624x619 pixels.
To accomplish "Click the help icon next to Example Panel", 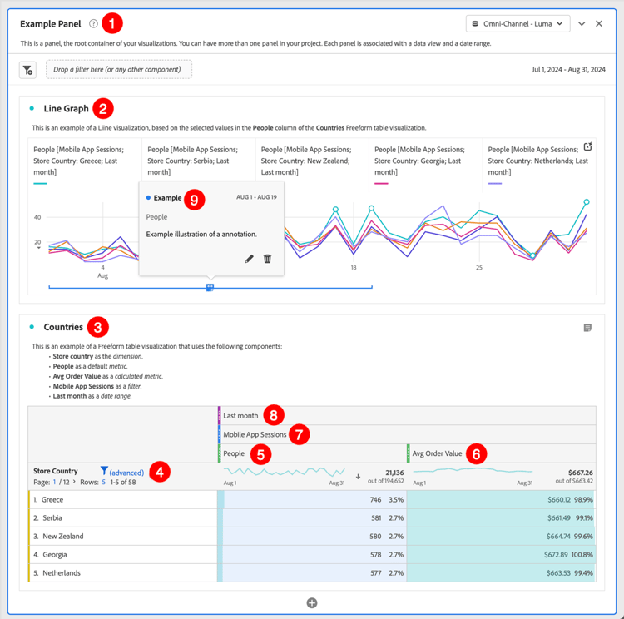I will coord(93,24).
